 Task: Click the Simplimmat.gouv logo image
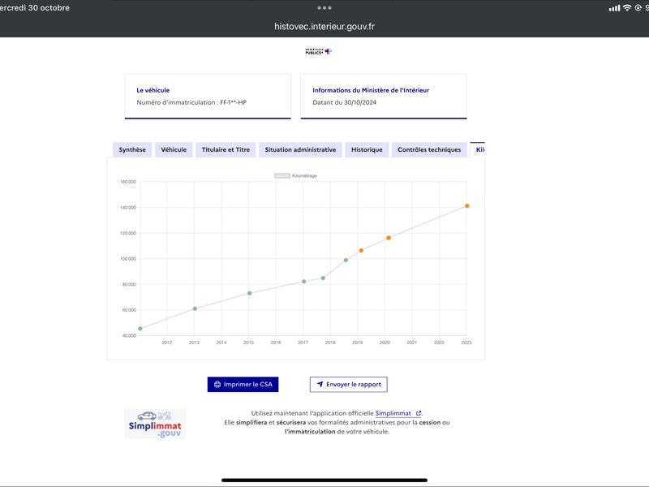[155, 424]
